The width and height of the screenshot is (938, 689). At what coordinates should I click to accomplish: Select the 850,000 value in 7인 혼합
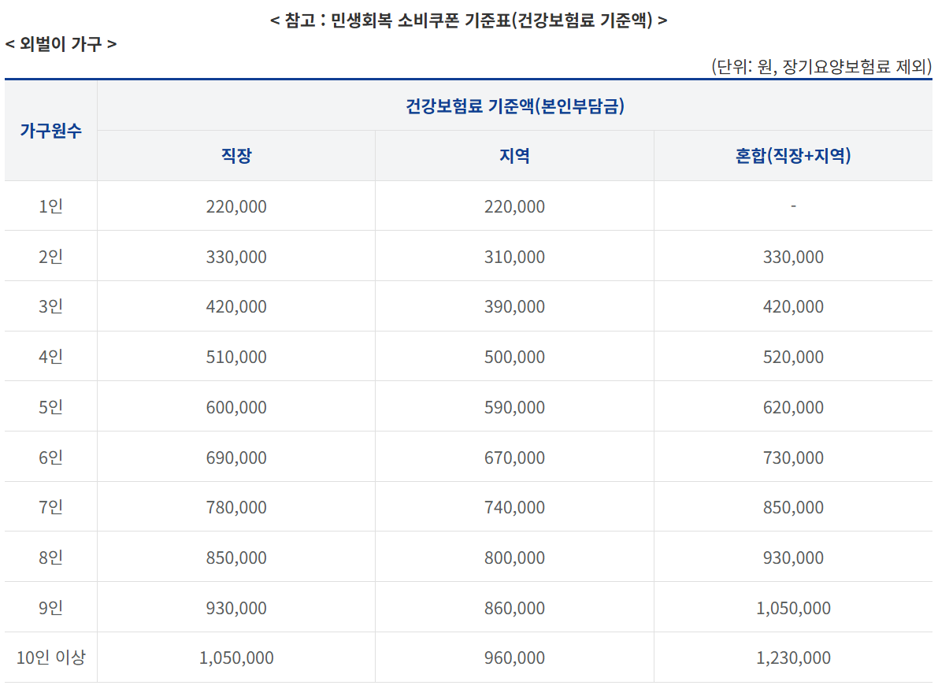(x=792, y=507)
